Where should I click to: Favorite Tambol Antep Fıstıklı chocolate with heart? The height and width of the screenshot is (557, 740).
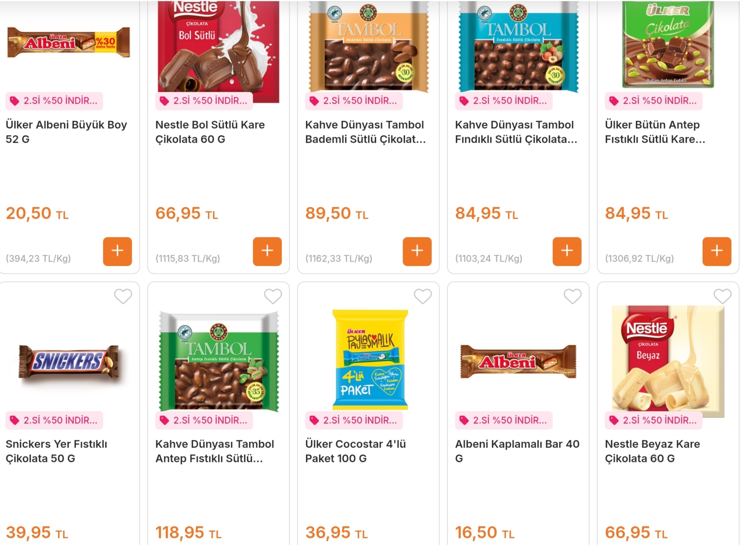(273, 296)
